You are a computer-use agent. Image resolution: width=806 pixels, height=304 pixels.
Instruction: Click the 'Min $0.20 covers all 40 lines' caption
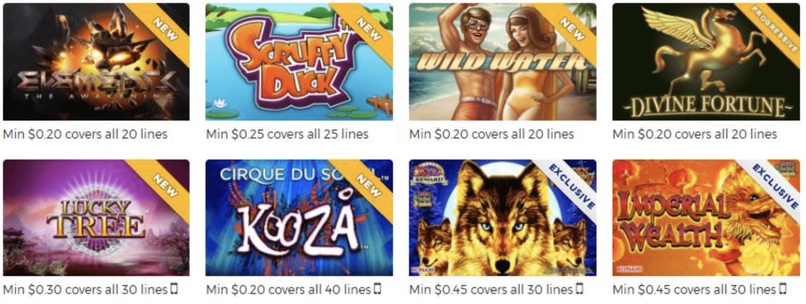[x=288, y=290]
